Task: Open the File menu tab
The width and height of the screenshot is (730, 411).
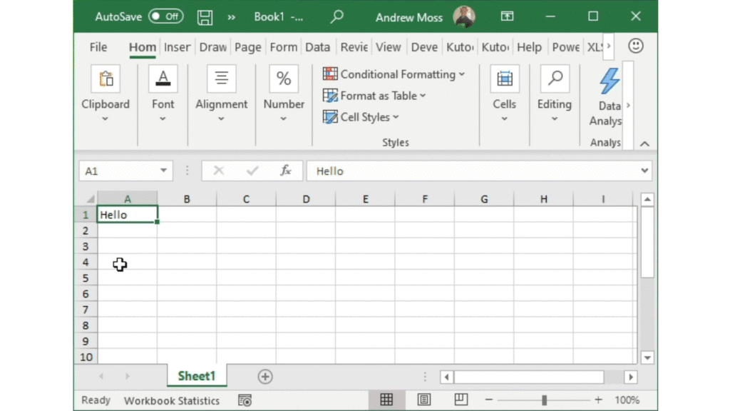Action: pyautogui.click(x=98, y=47)
